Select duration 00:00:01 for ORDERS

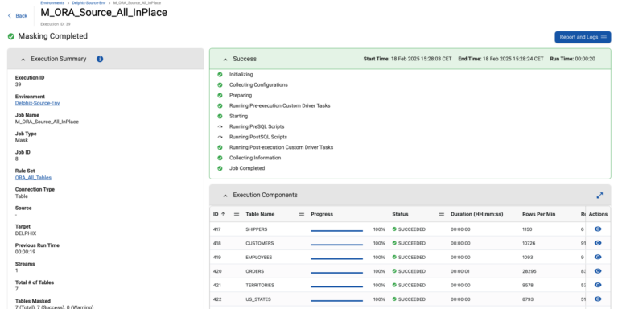point(460,271)
